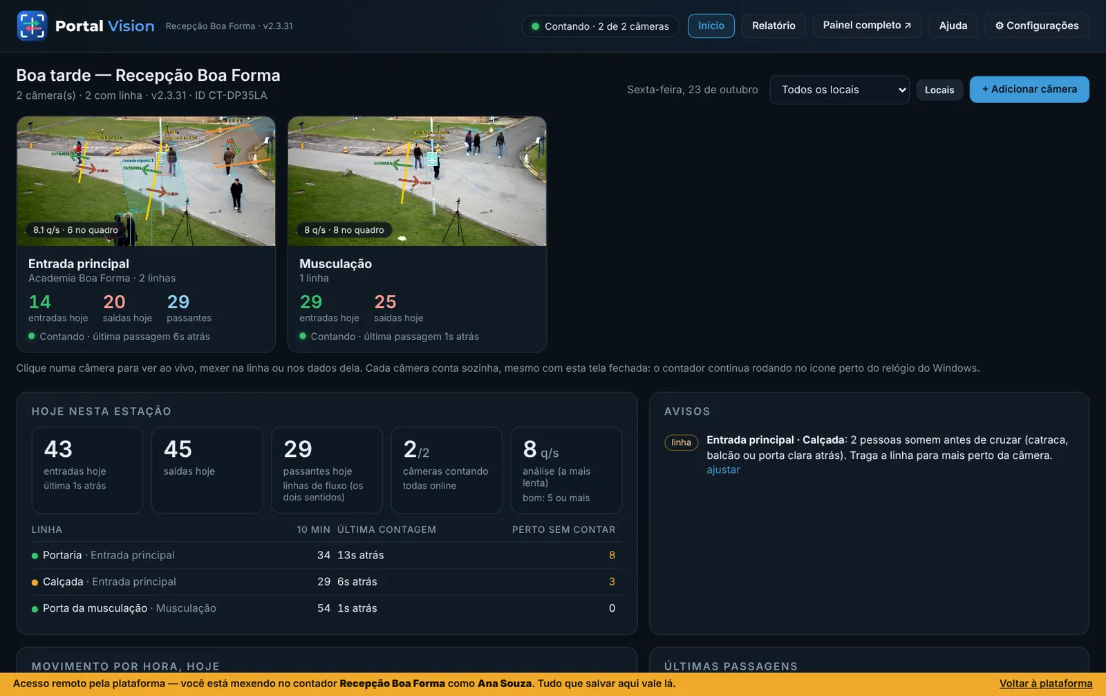The image size is (1106, 696).
Task: Click the orange dot beside Calçada line
Action: [35, 583]
